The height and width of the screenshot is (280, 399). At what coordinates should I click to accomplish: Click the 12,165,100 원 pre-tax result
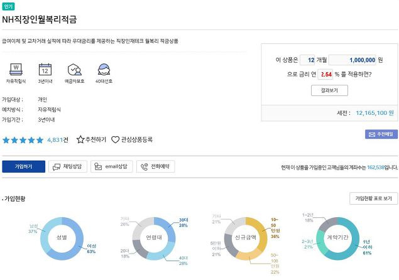point(375,113)
